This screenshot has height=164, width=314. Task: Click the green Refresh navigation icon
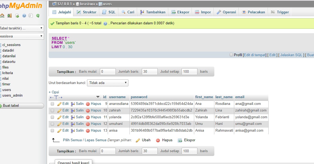tap(38, 16)
